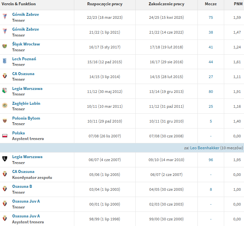Screen dimensions: 244x226
Task: Open Legia Warszawa link in the 11/12 row
Action: pyautogui.click(x=27, y=89)
